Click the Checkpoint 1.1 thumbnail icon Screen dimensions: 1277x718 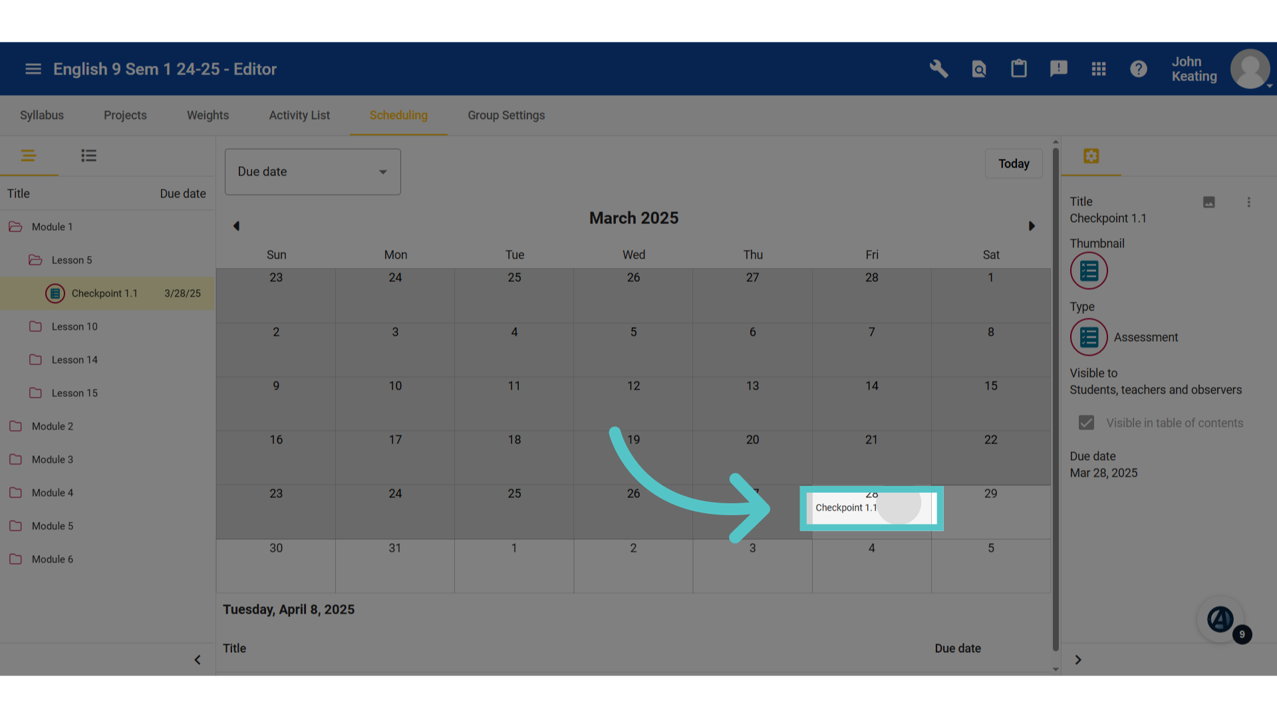(x=1089, y=271)
